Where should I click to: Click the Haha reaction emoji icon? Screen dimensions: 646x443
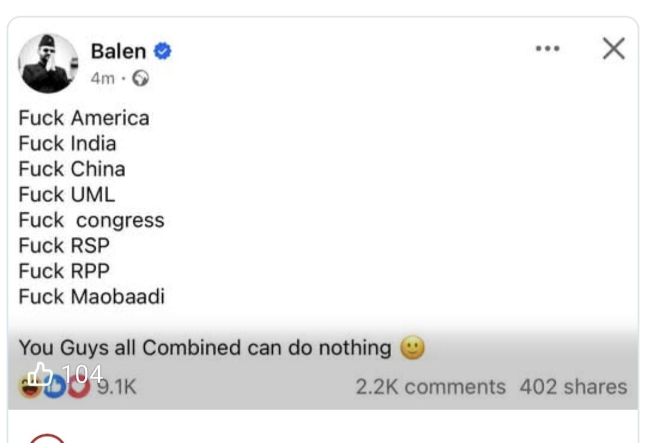pyautogui.click(x=30, y=387)
